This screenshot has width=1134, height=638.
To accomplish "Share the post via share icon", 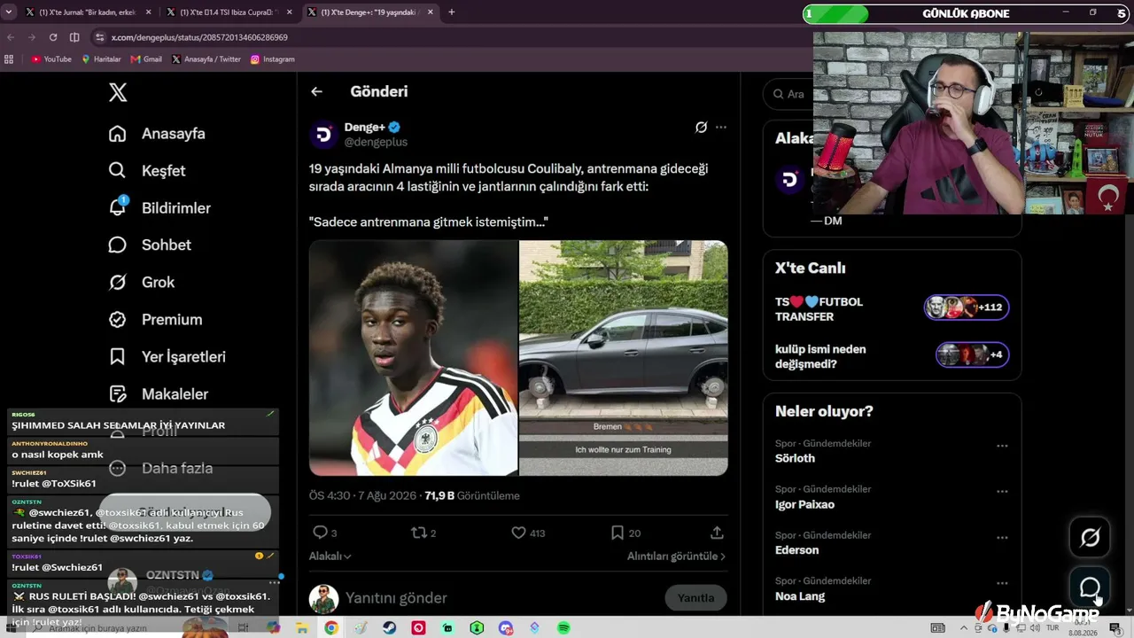I will pyautogui.click(x=717, y=533).
